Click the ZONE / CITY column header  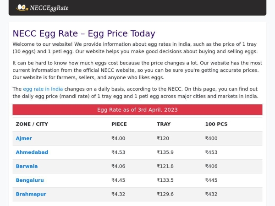32,124
